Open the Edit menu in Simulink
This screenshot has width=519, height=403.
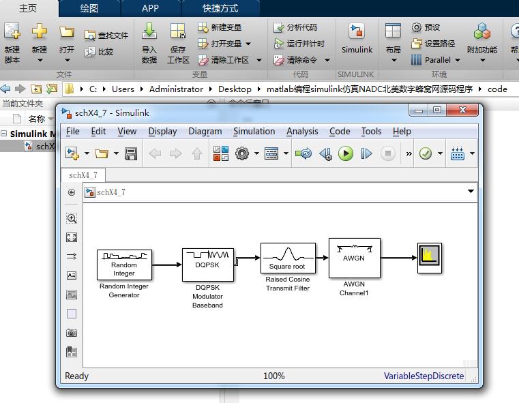pos(98,132)
